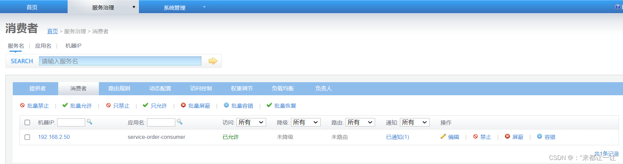Click the 批量容错 gear icon
This screenshot has height=164, width=623.
pyautogui.click(x=226, y=105)
